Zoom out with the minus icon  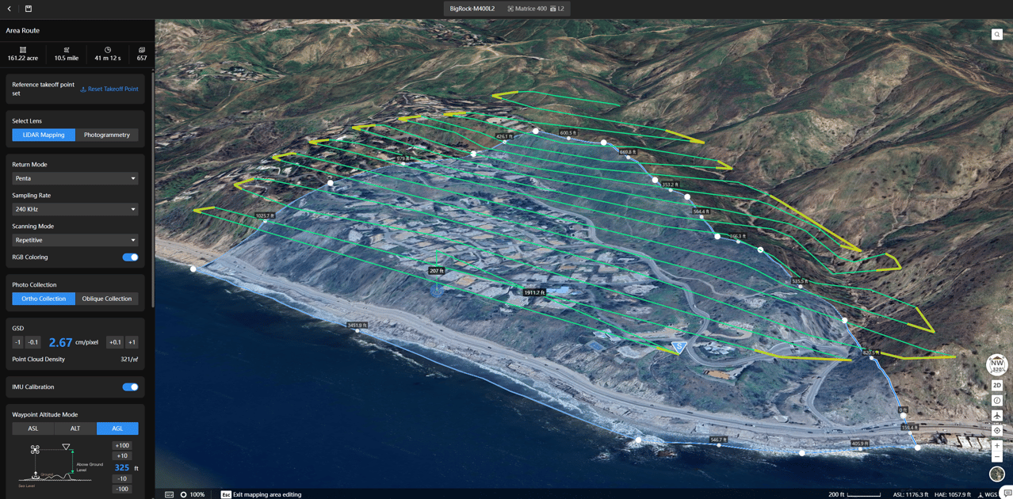996,457
